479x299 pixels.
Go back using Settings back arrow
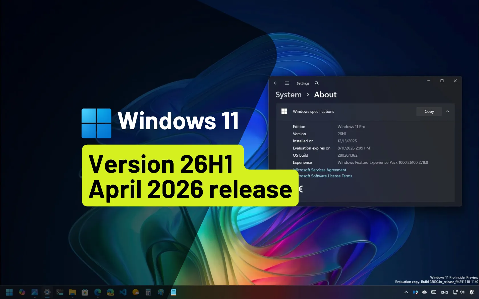click(x=275, y=83)
